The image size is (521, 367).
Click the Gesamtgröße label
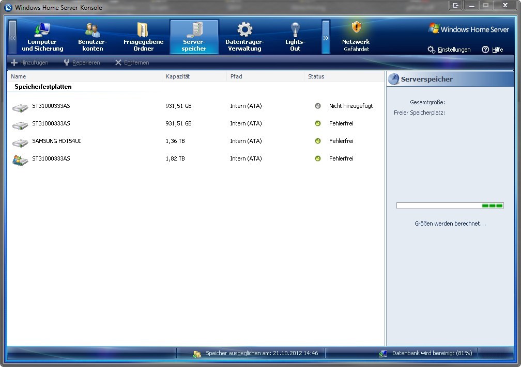tap(427, 102)
